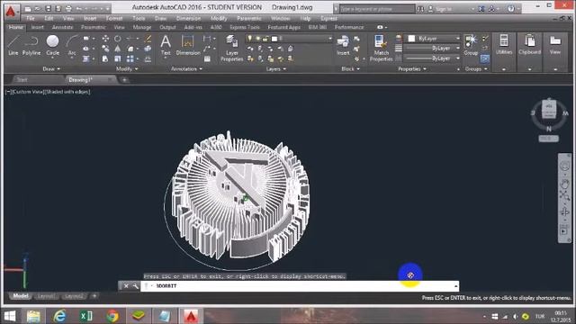Select the Circle tool

point(52,45)
